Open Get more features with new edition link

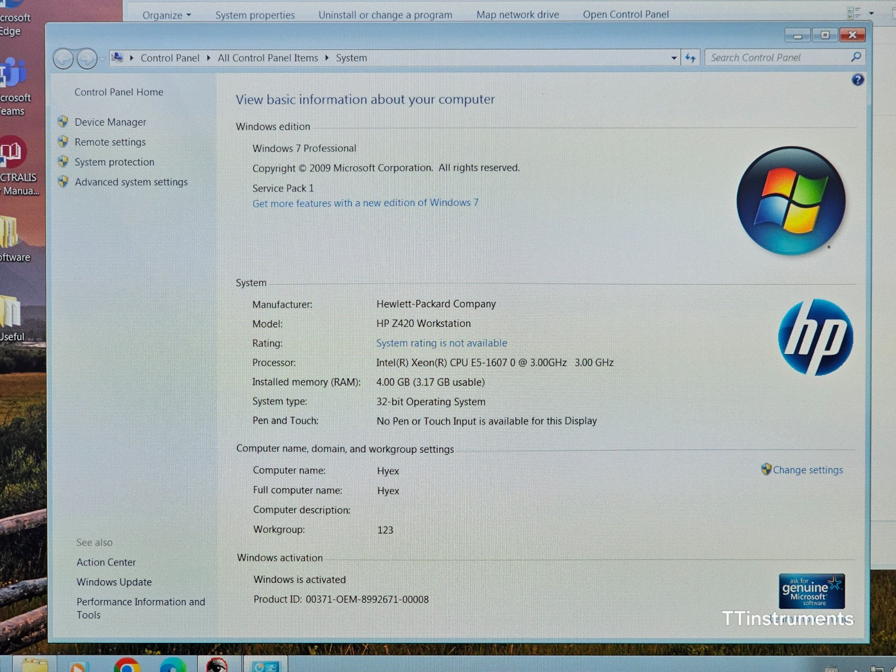tap(365, 203)
